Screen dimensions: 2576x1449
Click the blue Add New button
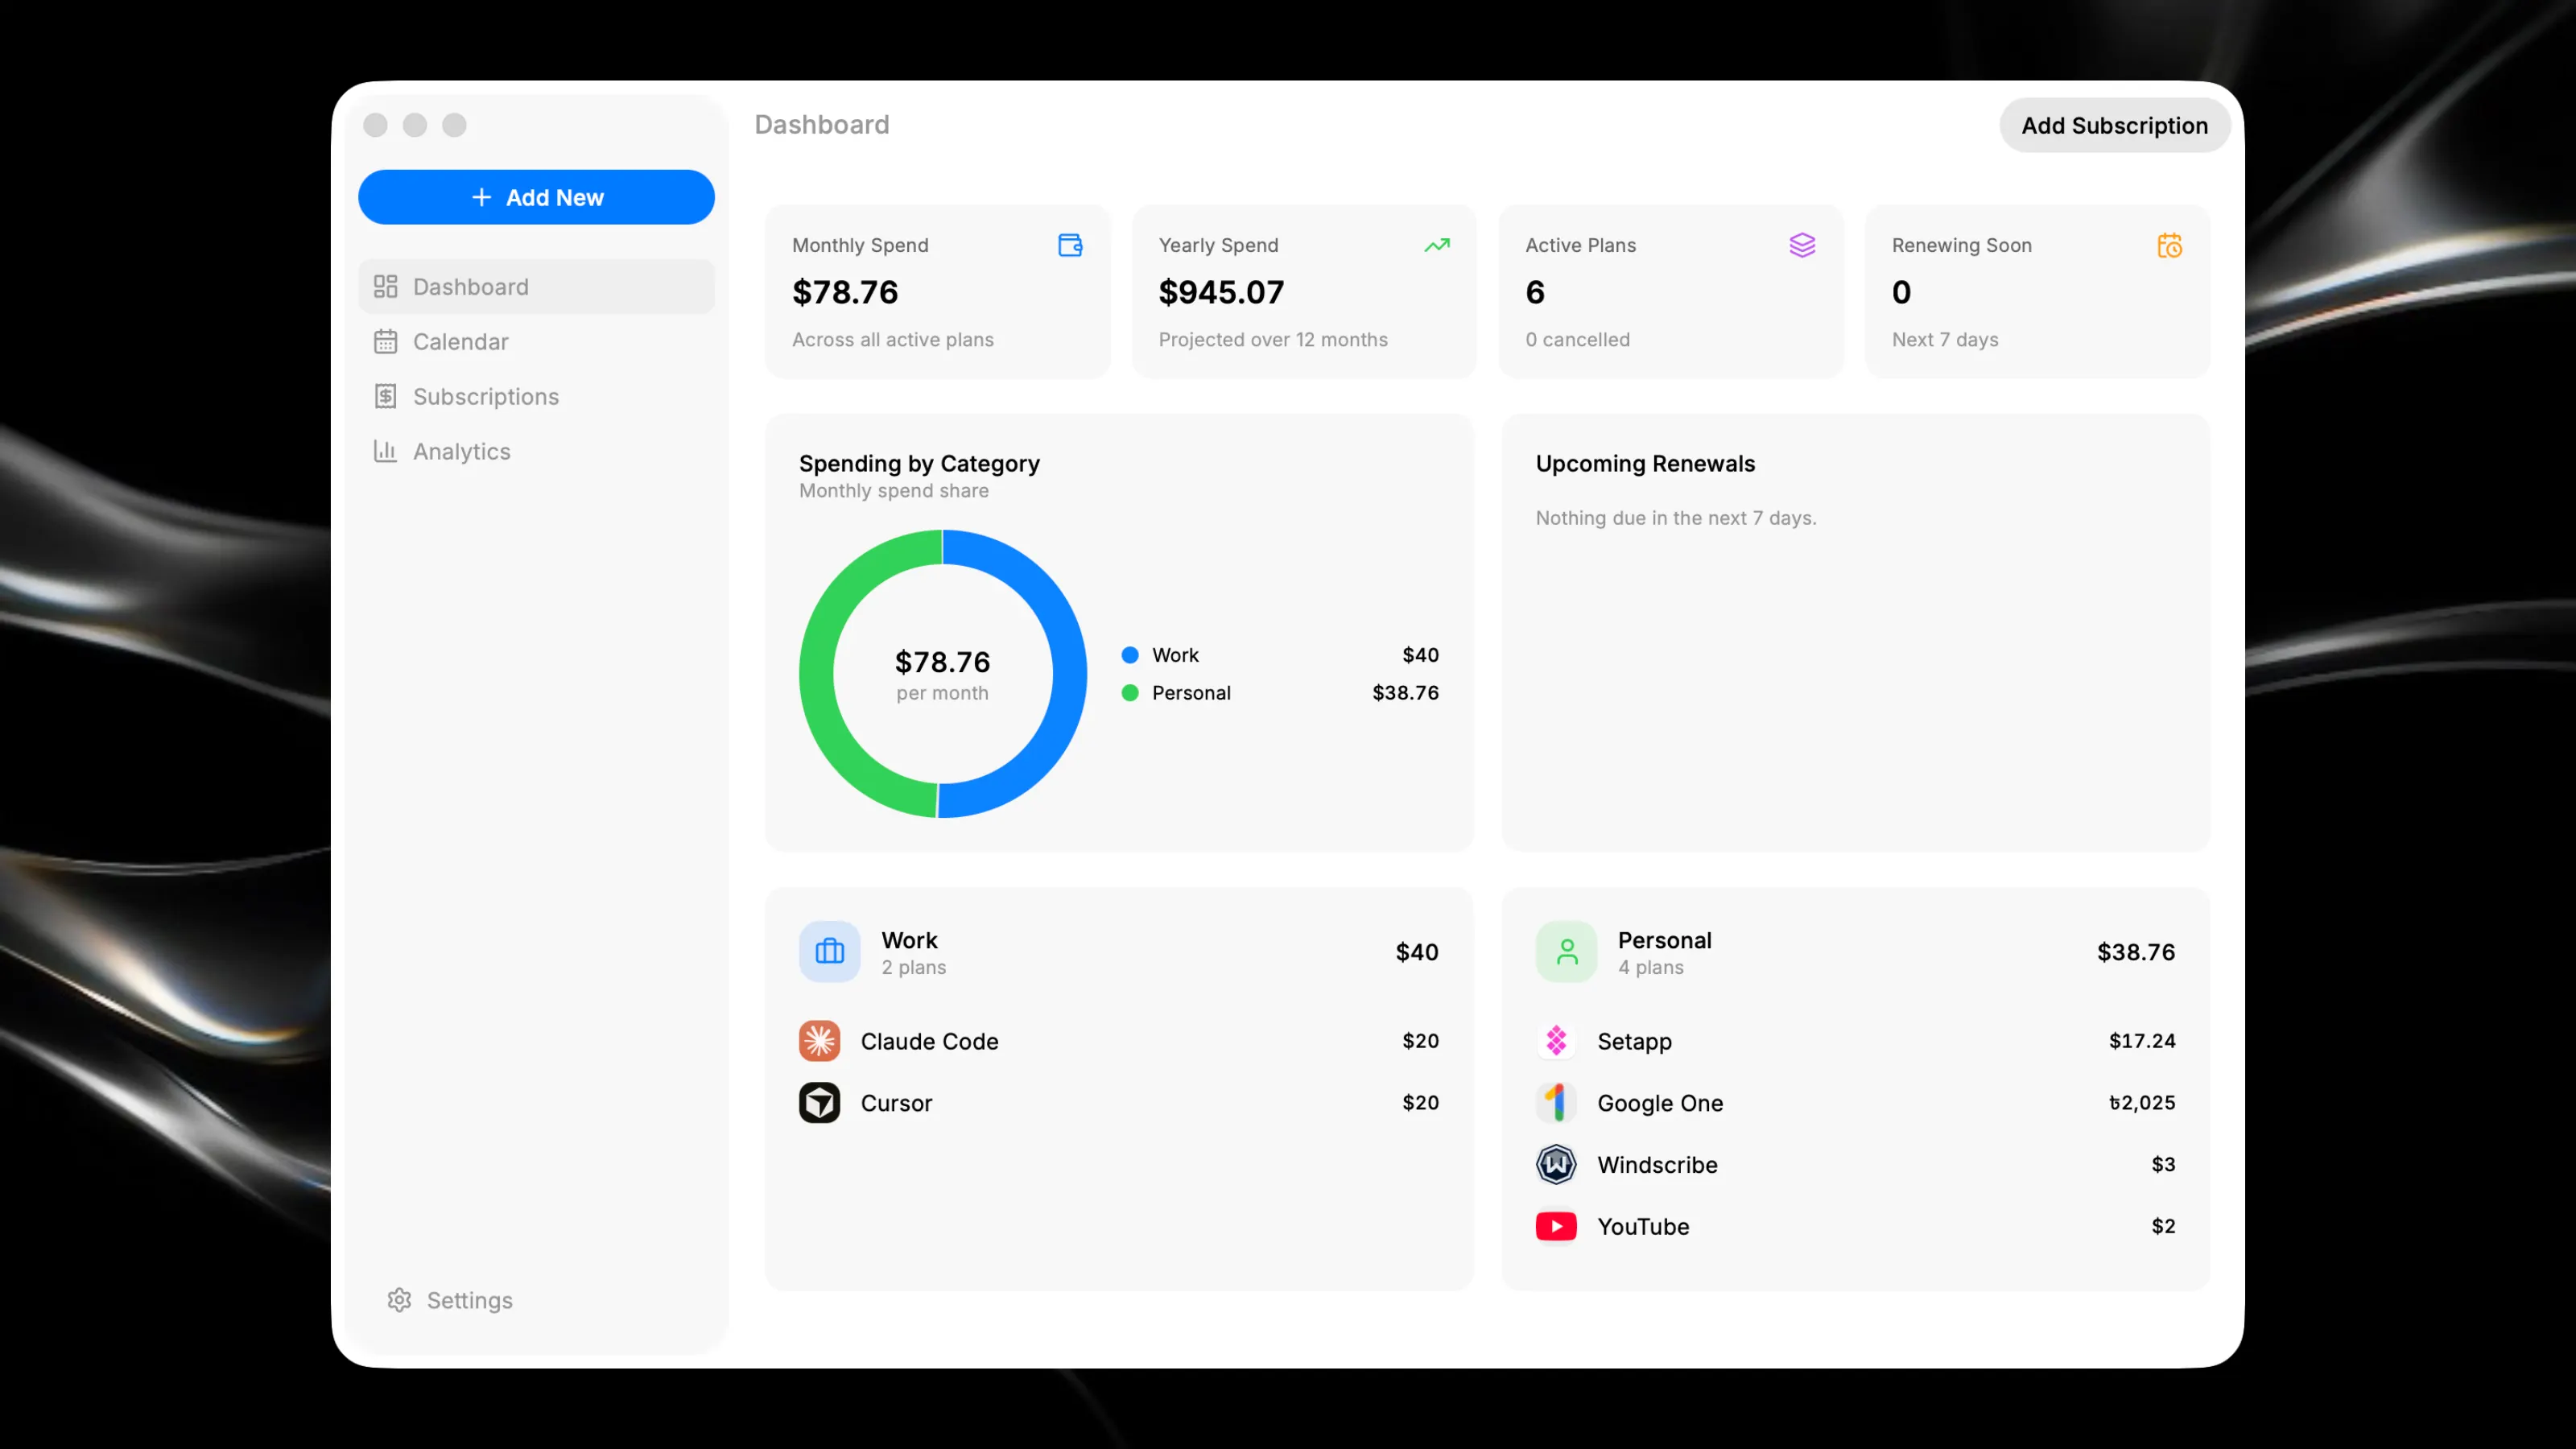(x=536, y=197)
